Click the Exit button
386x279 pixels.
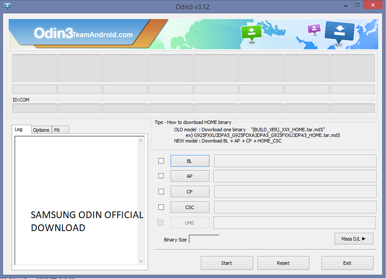(347, 263)
